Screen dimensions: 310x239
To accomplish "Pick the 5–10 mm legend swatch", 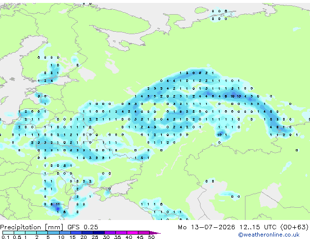I will tap(53, 233).
